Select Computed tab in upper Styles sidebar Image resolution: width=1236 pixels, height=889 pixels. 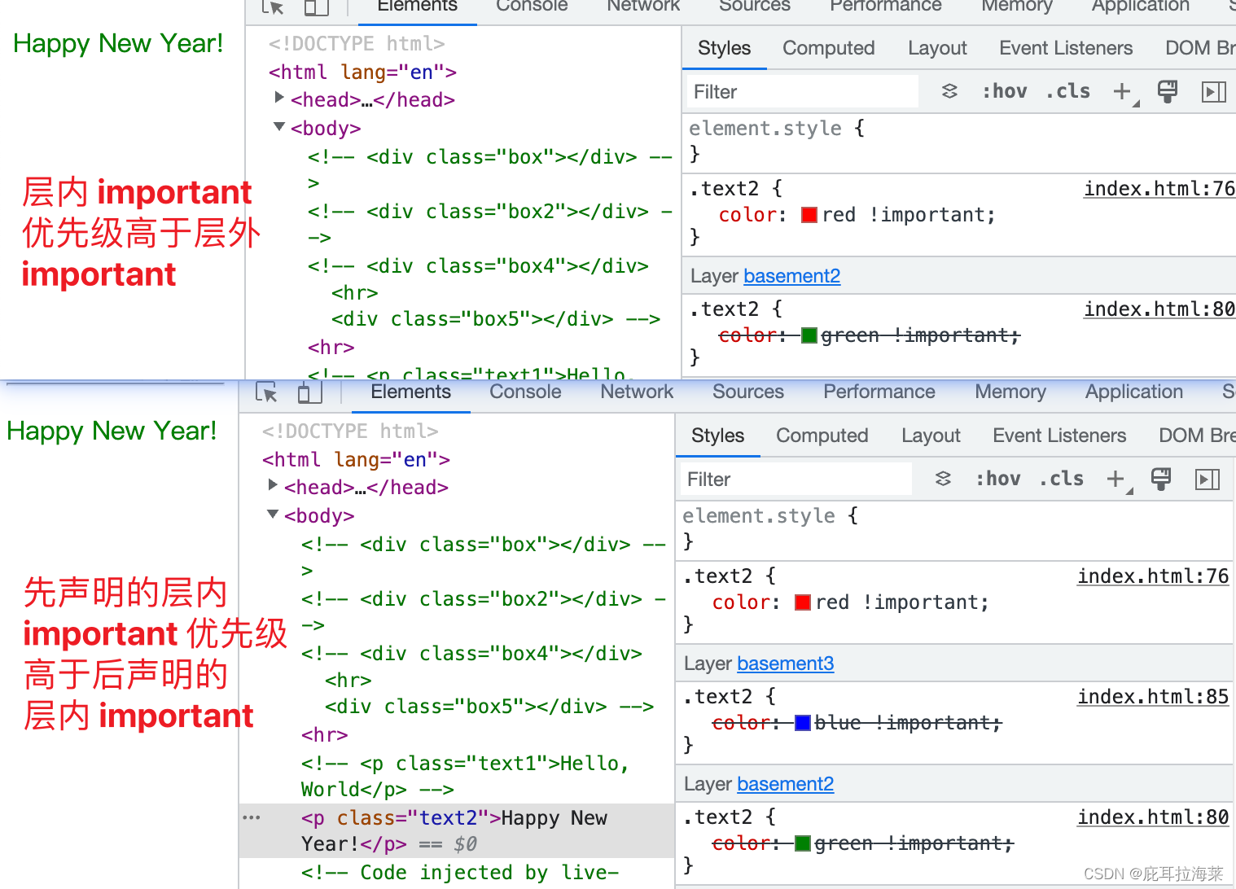pyautogui.click(x=828, y=48)
